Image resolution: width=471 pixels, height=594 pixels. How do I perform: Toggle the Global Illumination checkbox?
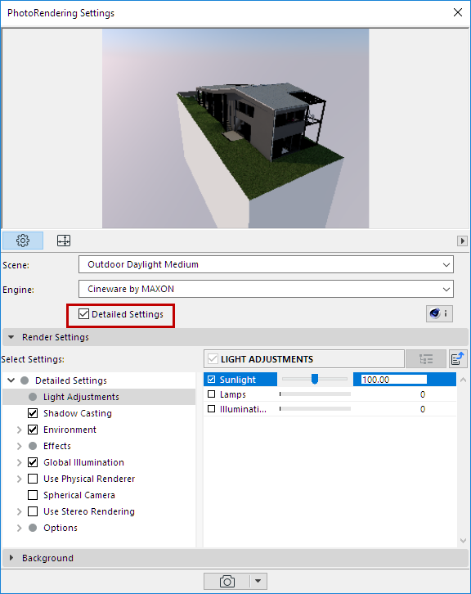tap(33, 462)
